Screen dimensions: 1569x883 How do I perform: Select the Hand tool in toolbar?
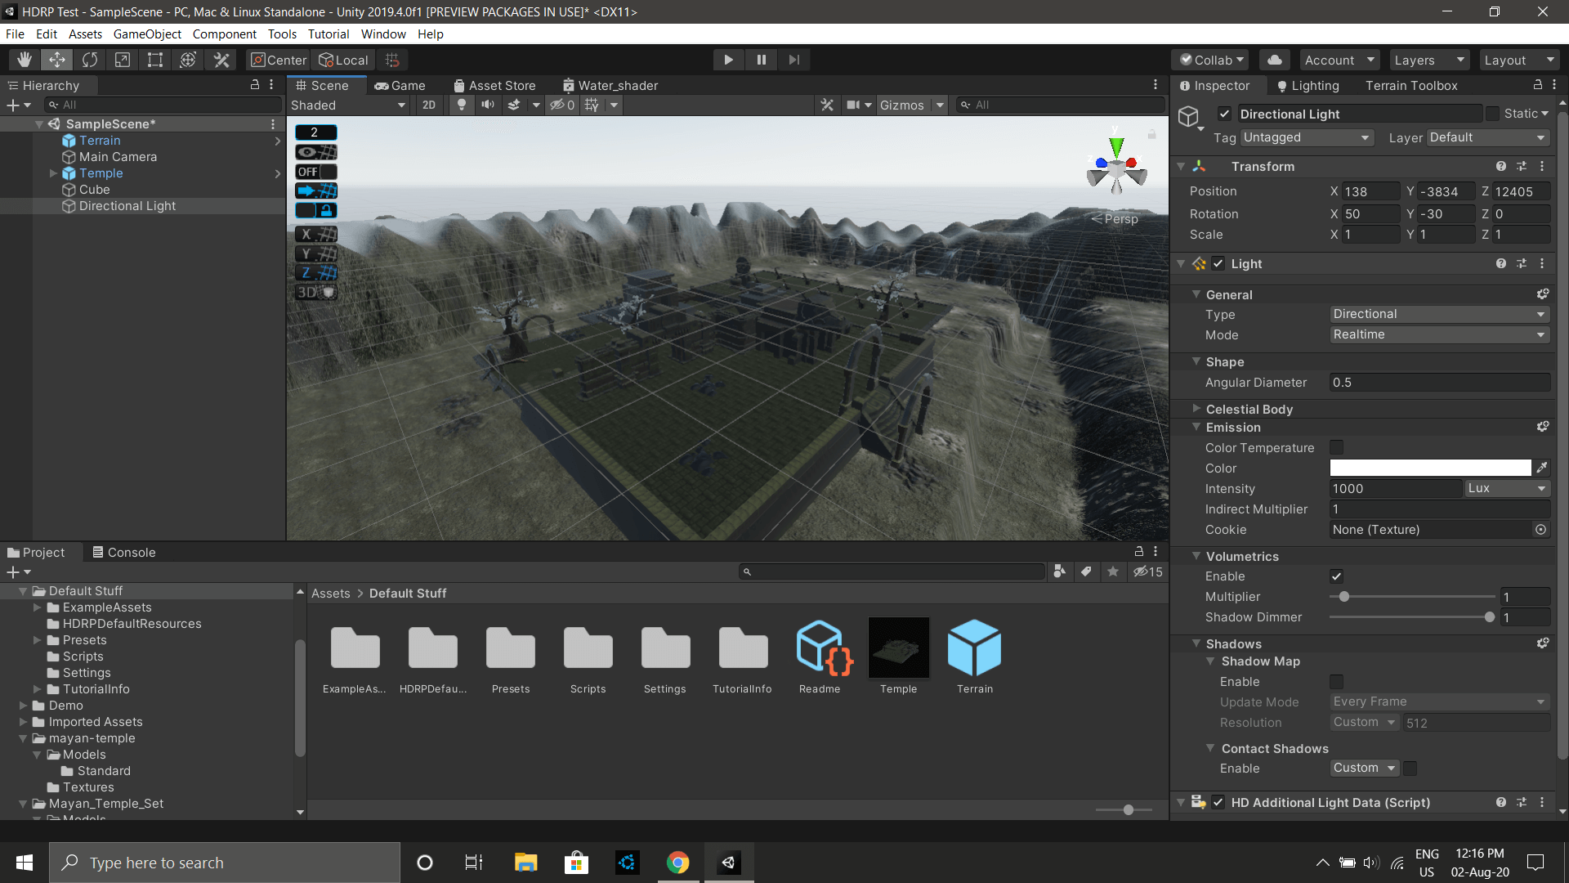[x=25, y=60]
